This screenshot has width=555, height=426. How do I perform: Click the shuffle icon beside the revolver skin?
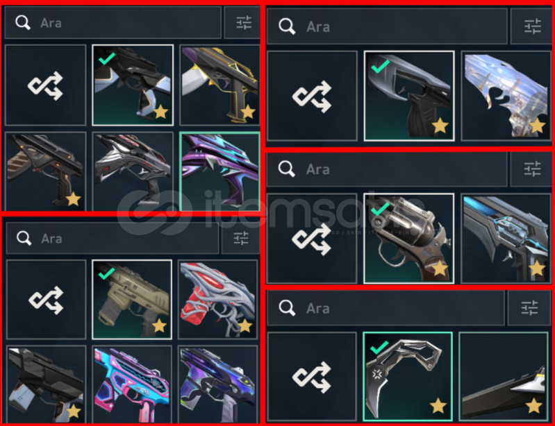tap(311, 238)
